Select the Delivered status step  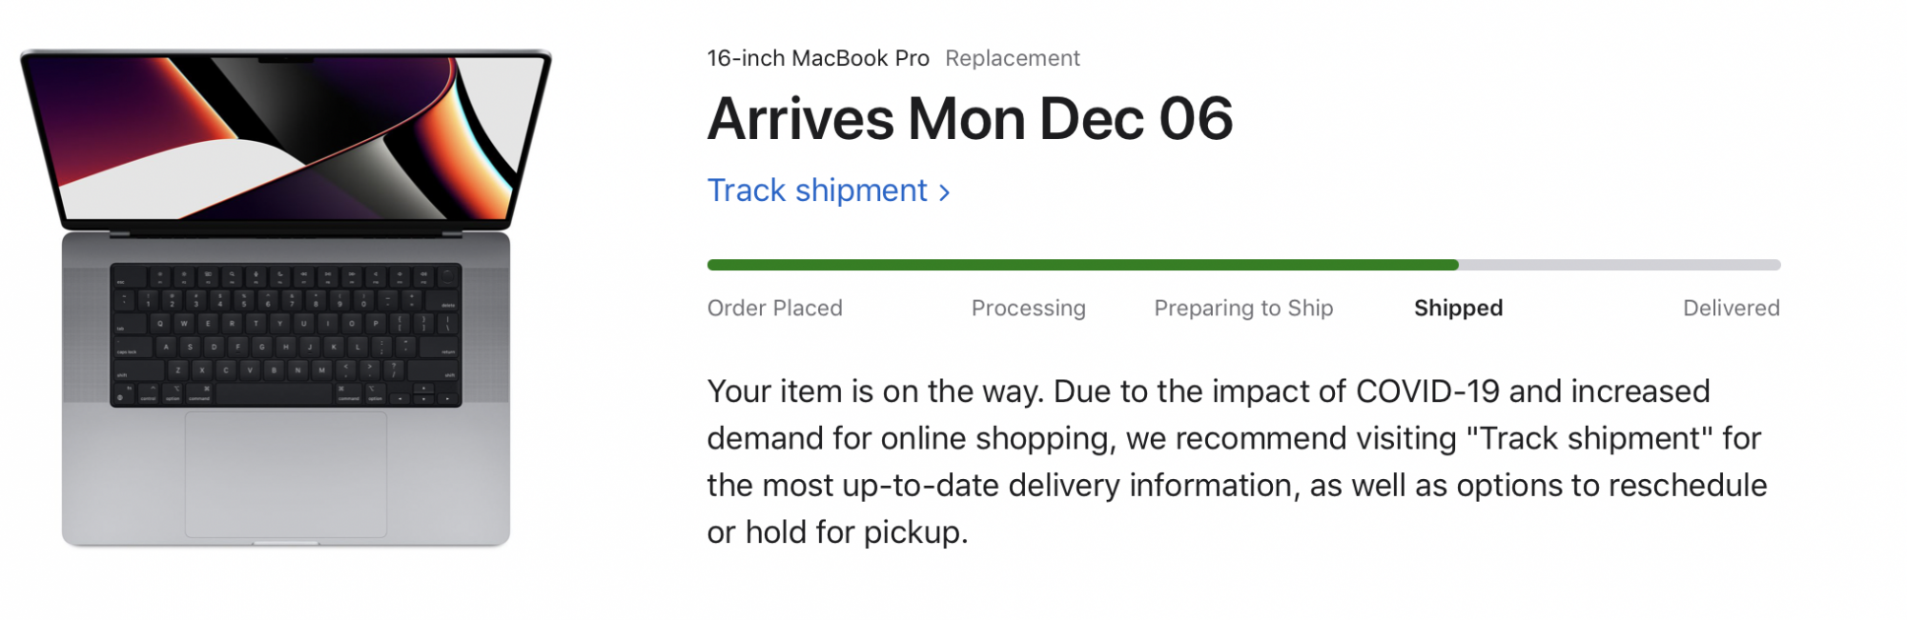(1731, 308)
